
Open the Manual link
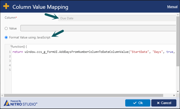172,7
